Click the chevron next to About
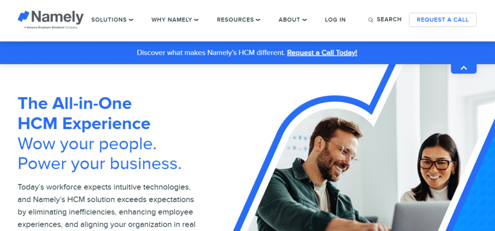 point(305,20)
